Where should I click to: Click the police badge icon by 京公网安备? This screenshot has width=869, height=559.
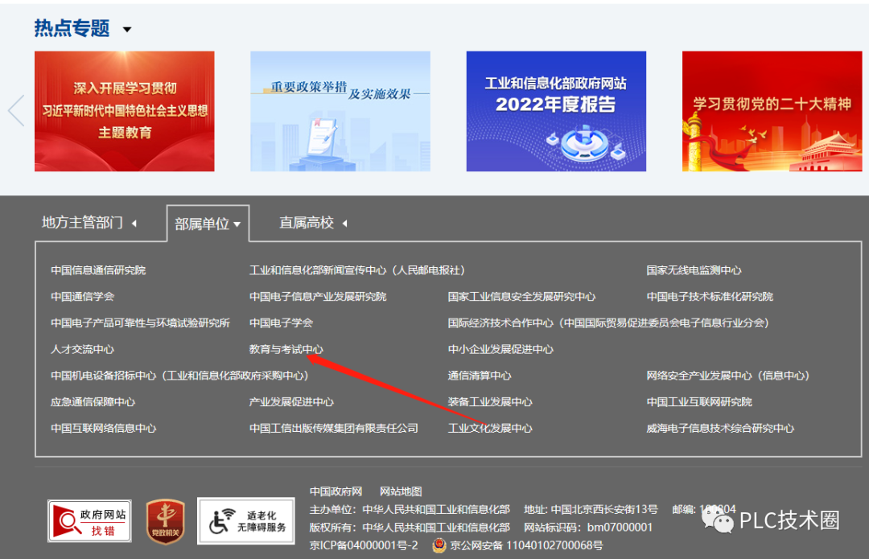pyautogui.click(x=439, y=545)
